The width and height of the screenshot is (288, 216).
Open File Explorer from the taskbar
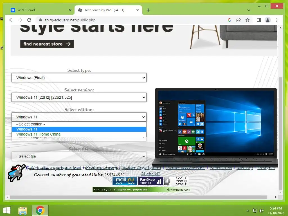tap(23, 210)
